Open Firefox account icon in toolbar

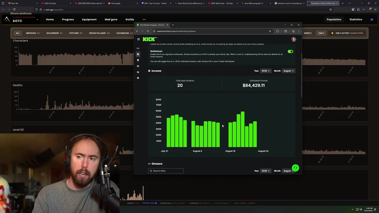pos(353,9)
